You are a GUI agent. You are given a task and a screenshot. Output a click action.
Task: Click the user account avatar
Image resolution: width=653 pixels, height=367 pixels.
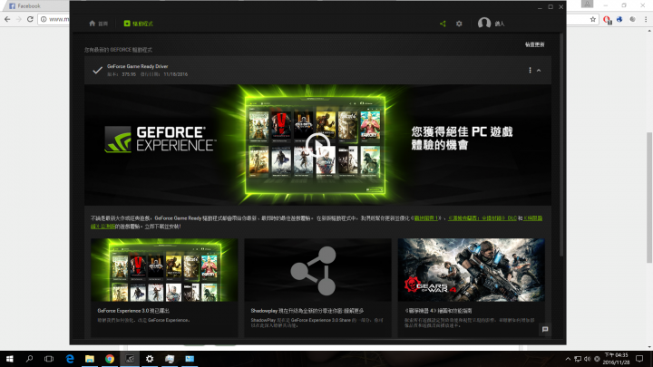click(x=484, y=24)
